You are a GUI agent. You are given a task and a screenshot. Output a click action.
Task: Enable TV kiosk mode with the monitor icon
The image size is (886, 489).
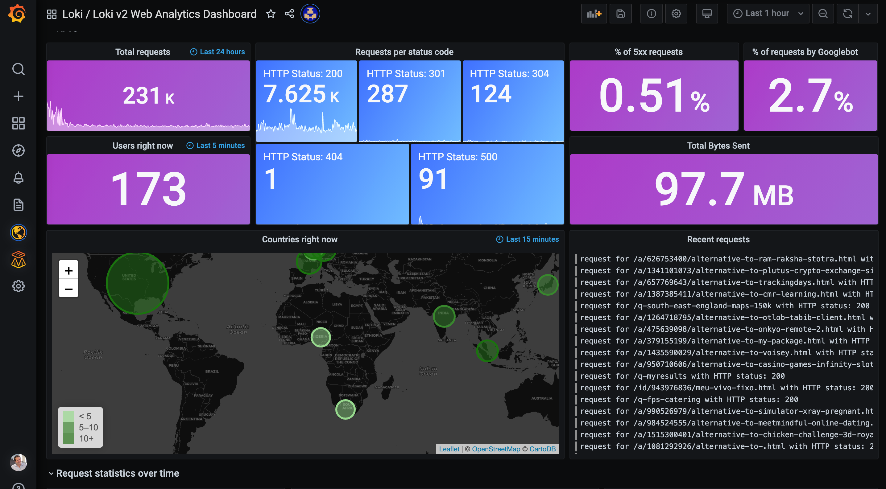(x=707, y=13)
